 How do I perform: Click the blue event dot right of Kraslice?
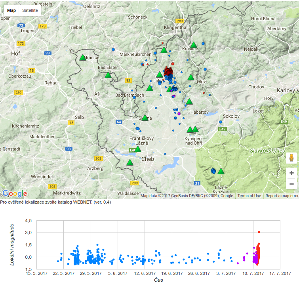pyautogui.click(x=203, y=43)
